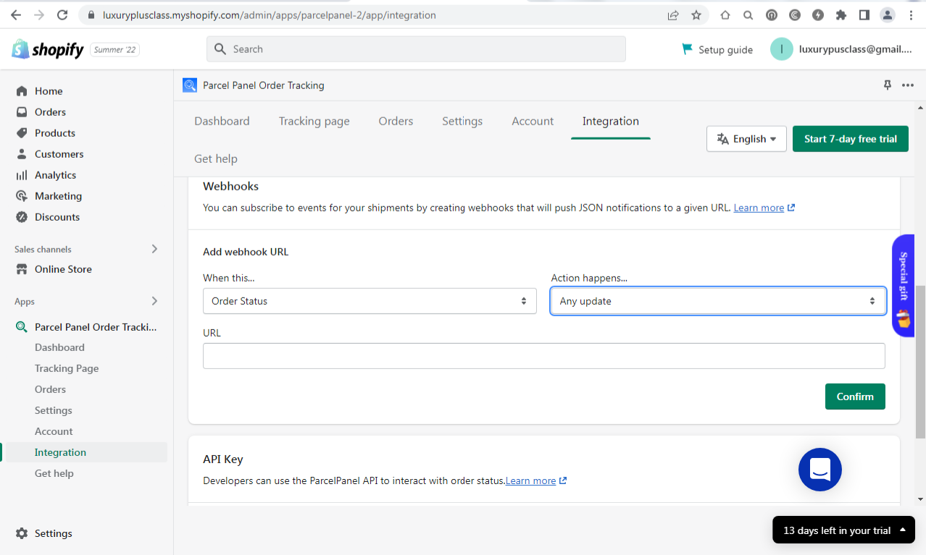The height and width of the screenshot is (555, 926).
Task: Click the Shopify logo
Action: tap(49, 49)
